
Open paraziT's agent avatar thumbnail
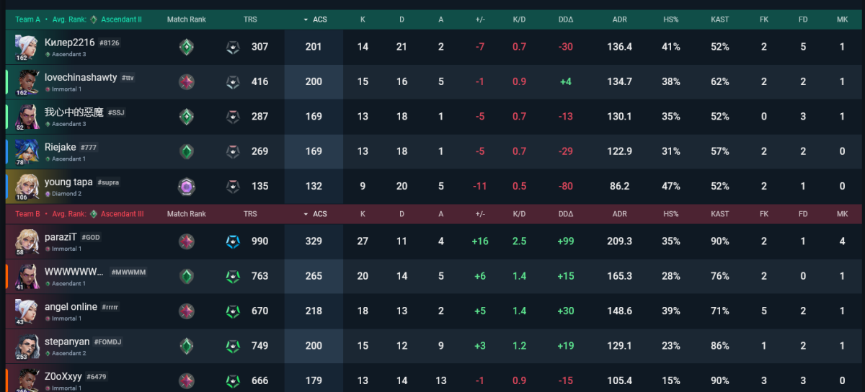point(27,242)
